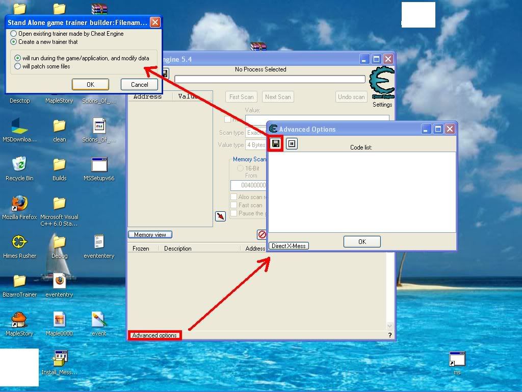Click the red arrow add-address icon
Screen dimensions: 522x392
(220, 216)
